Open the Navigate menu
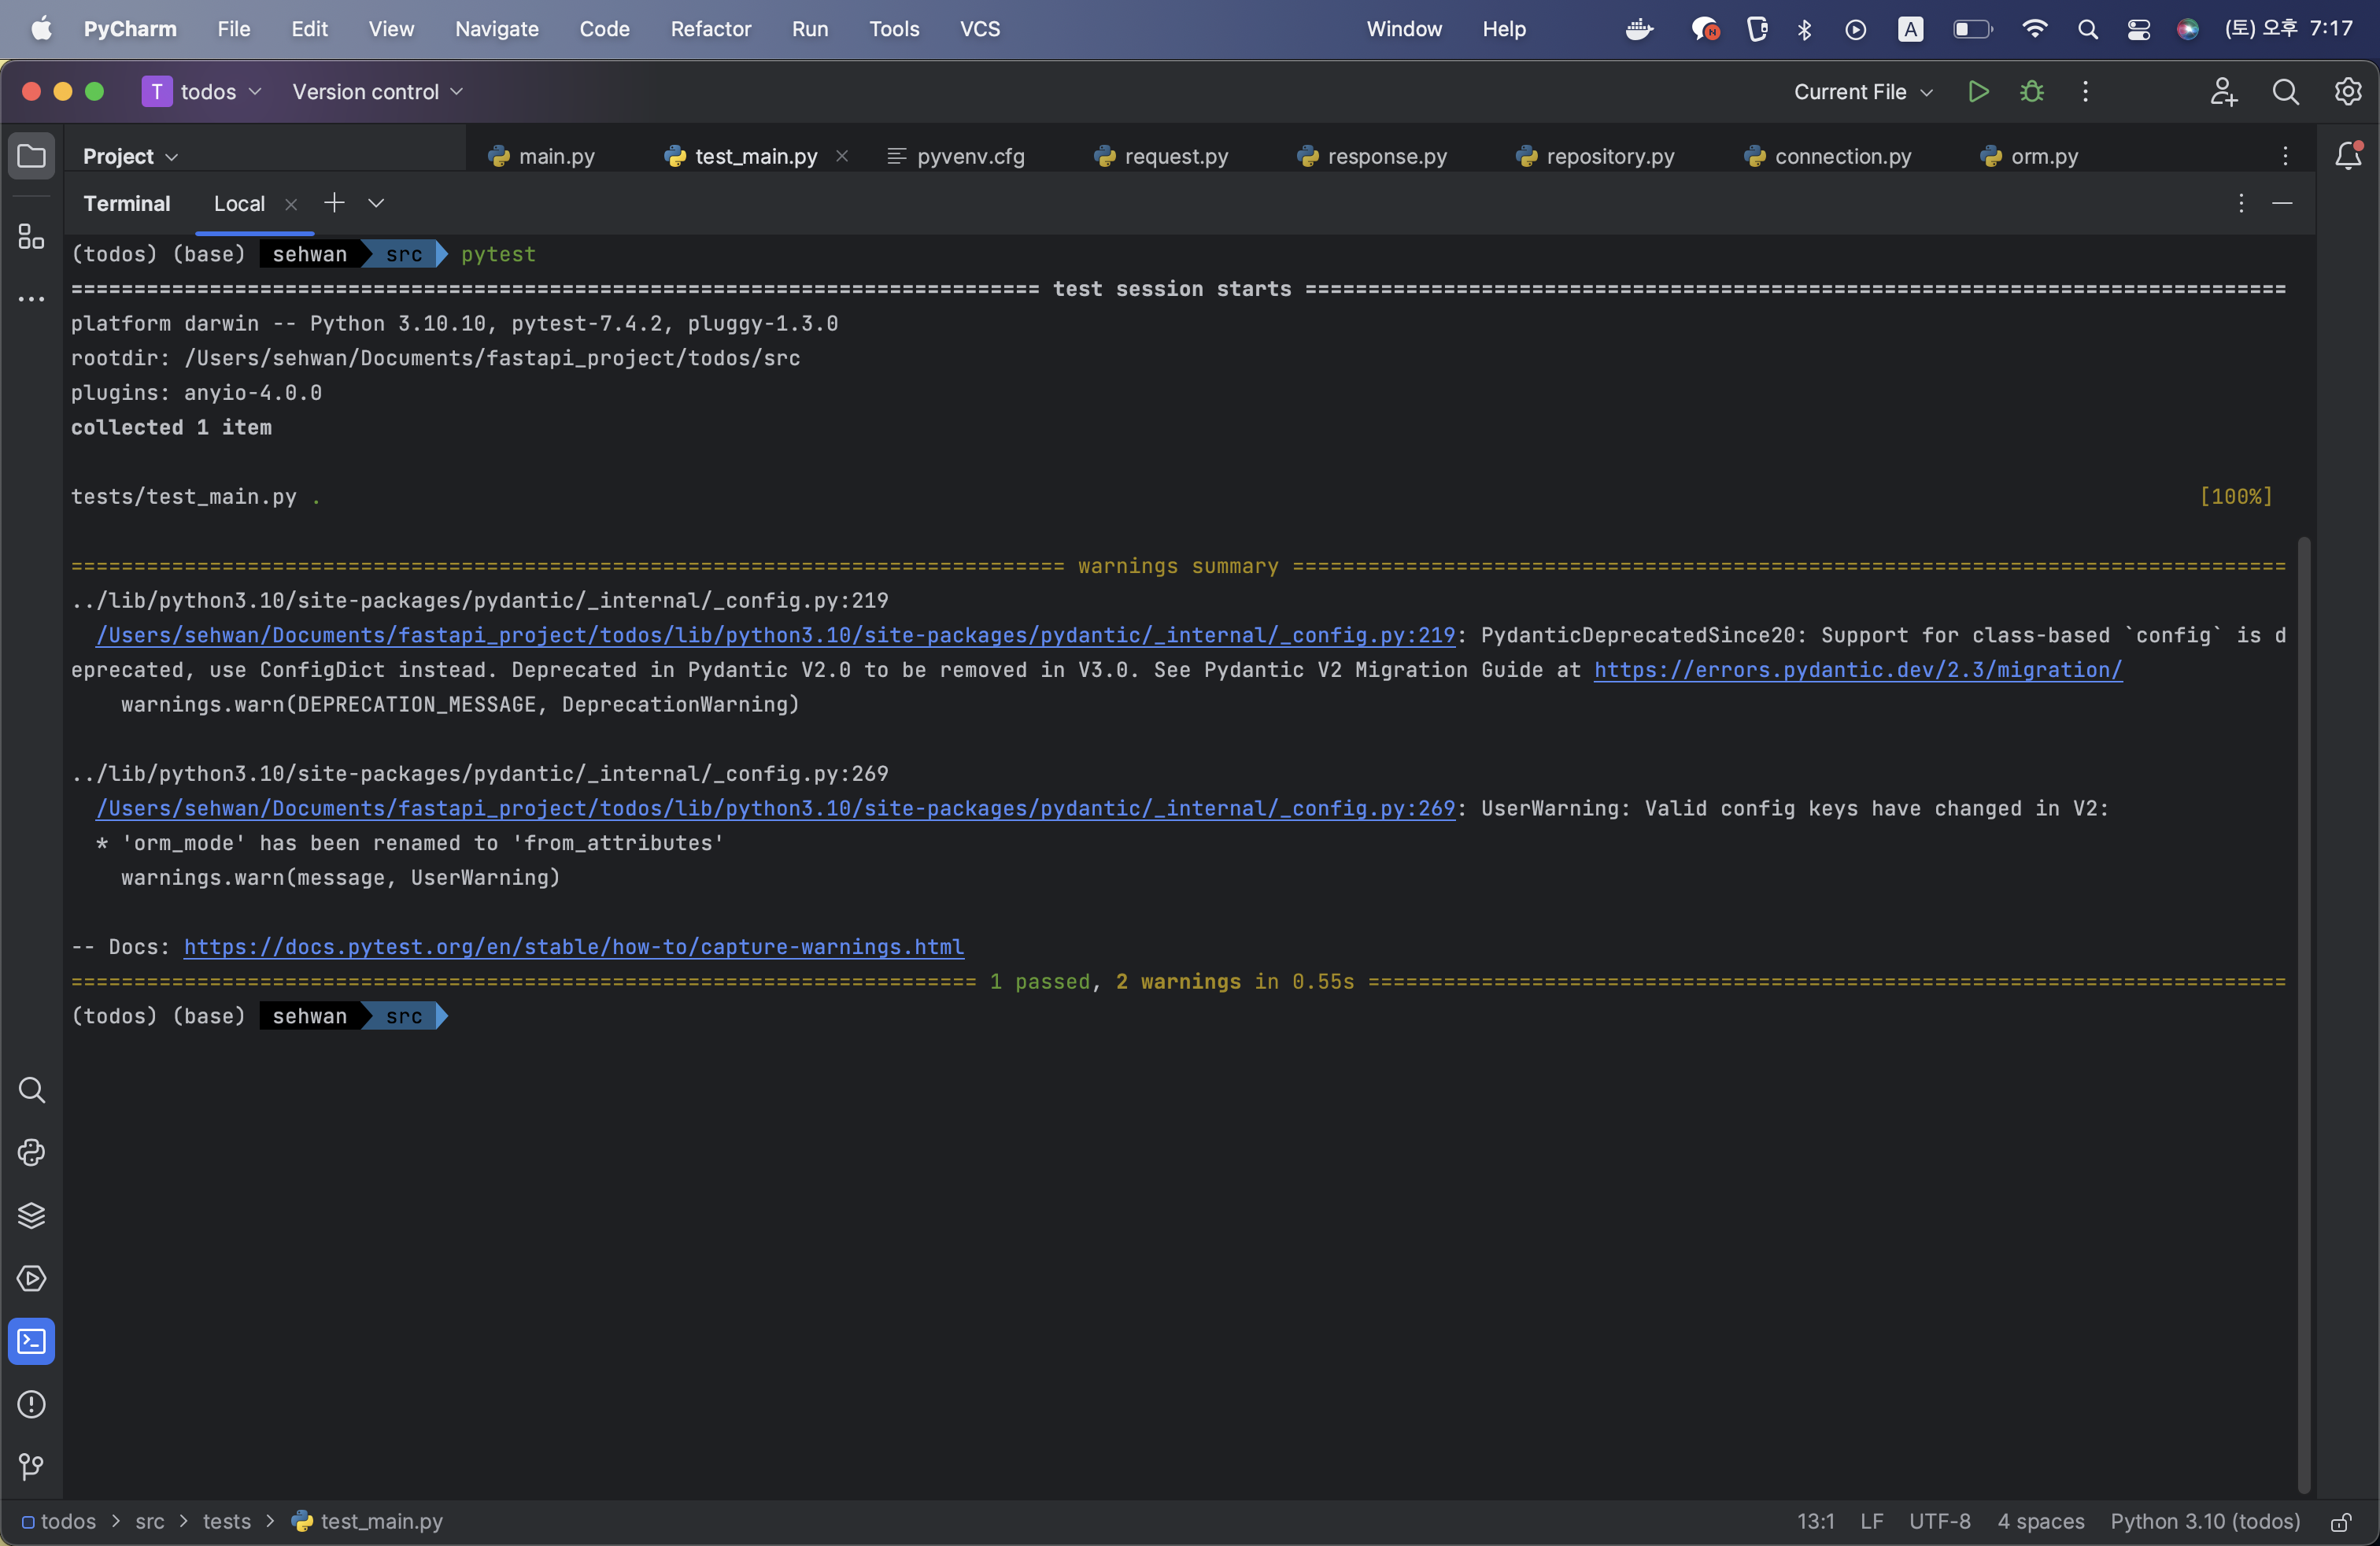Screen dimensions: 2380x1546 496,29
